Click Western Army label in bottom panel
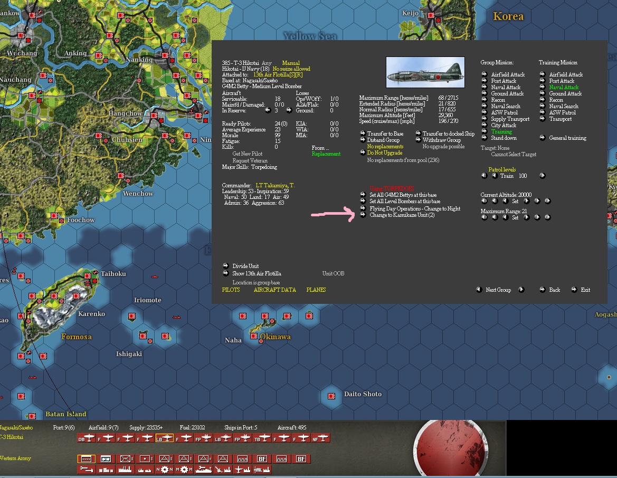The width and height of the screenshot is (617, 478). (15, 458)
